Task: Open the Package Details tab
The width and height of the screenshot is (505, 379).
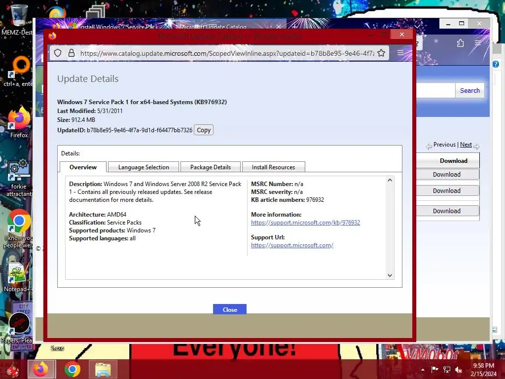Action: [210, 167]
